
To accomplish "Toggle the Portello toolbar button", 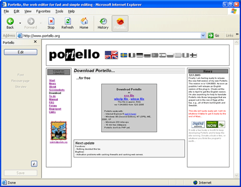I will 120,24.
